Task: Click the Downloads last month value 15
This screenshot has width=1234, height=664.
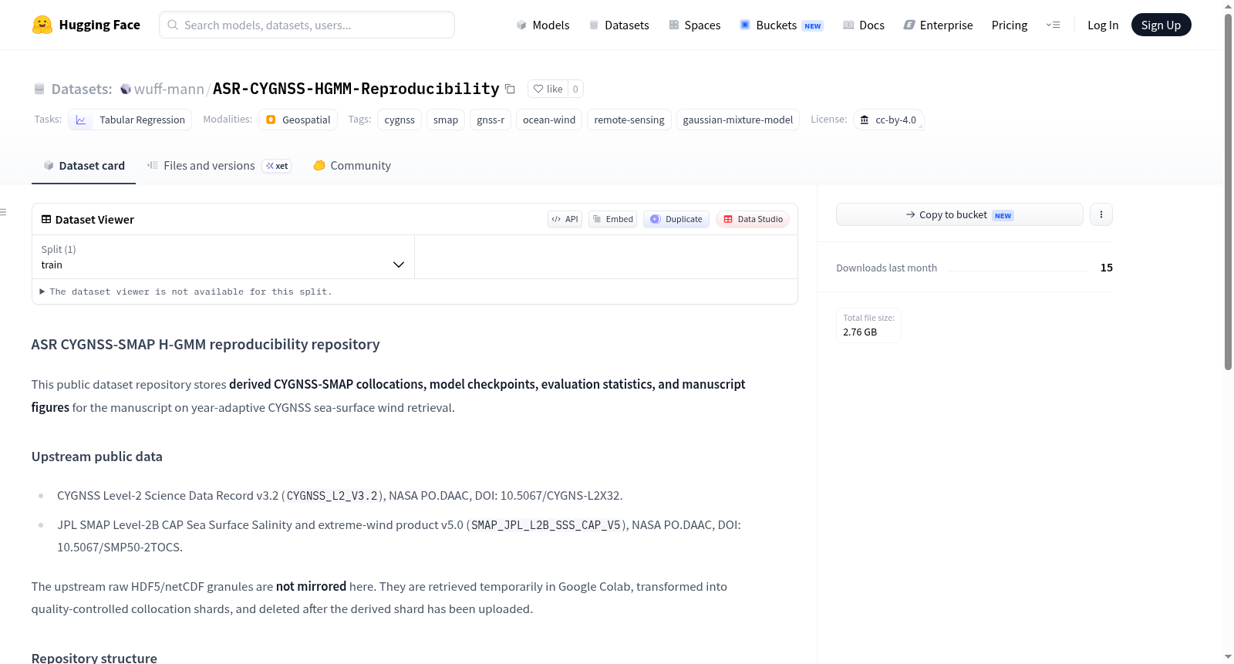Action: [1107, 268]
